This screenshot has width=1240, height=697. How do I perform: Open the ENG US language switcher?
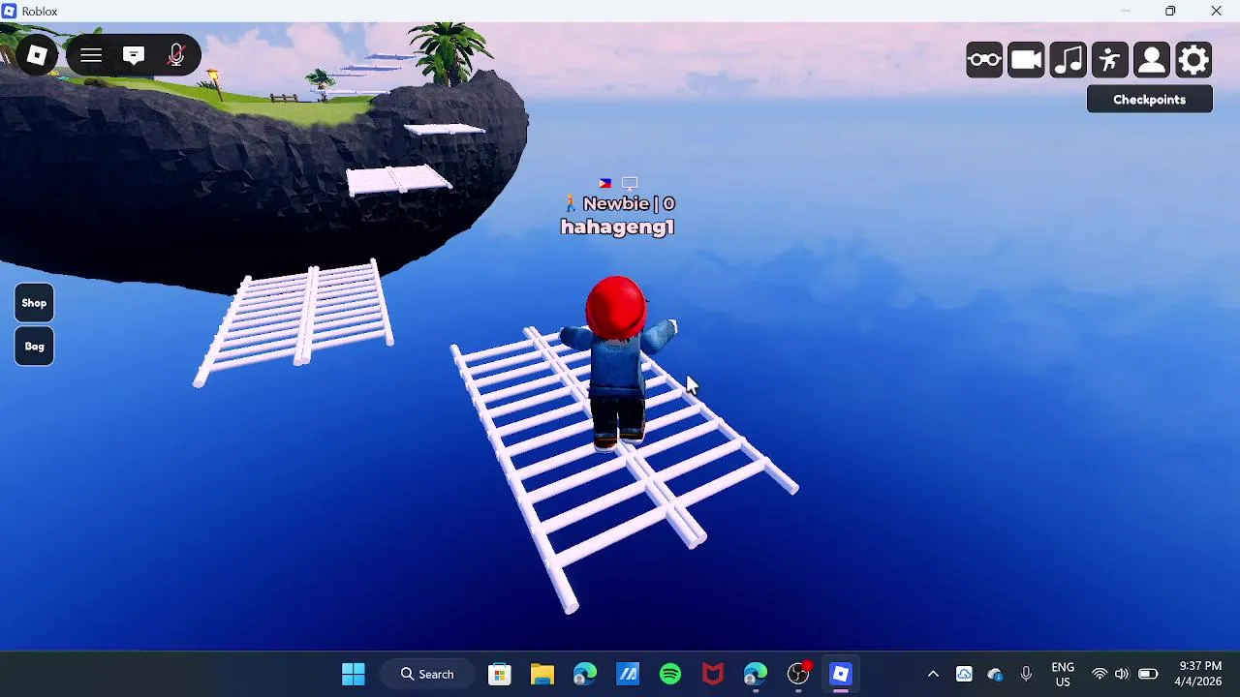pyautogui.click(x=1063, y=674)
